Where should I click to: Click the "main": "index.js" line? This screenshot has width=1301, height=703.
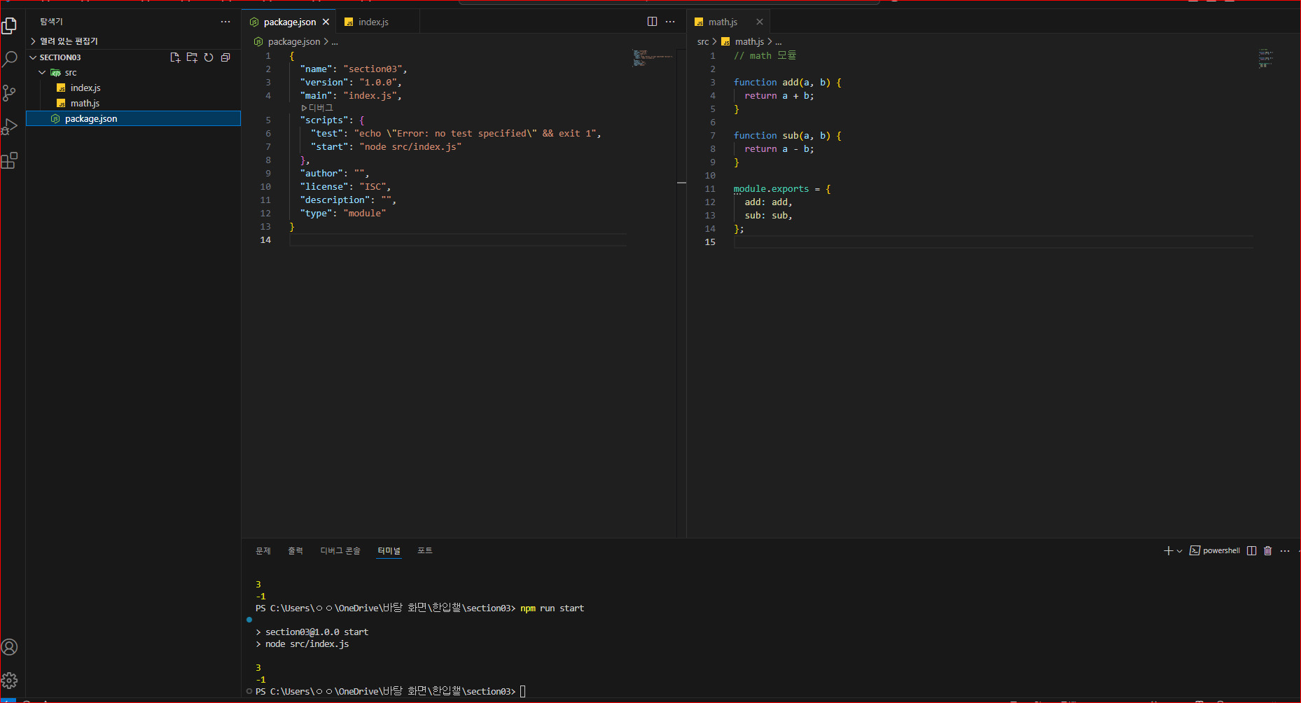coord(351,96)
